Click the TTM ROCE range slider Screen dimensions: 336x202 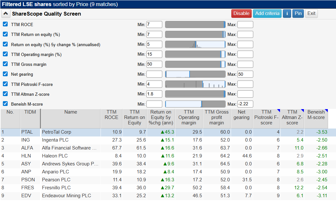point(195,24)
